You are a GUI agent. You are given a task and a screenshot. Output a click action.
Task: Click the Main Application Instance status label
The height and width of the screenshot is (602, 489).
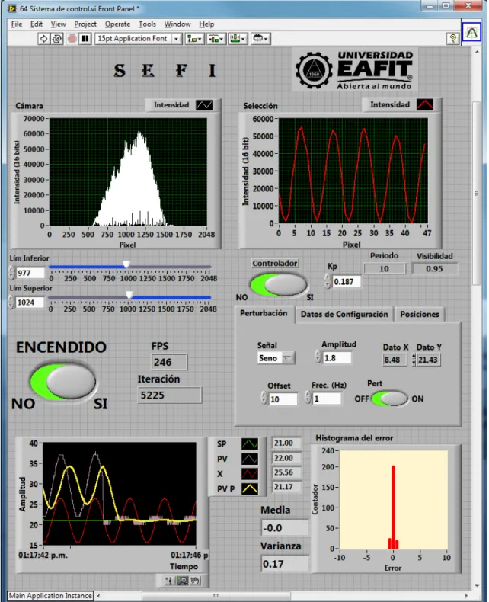[50, 595]
